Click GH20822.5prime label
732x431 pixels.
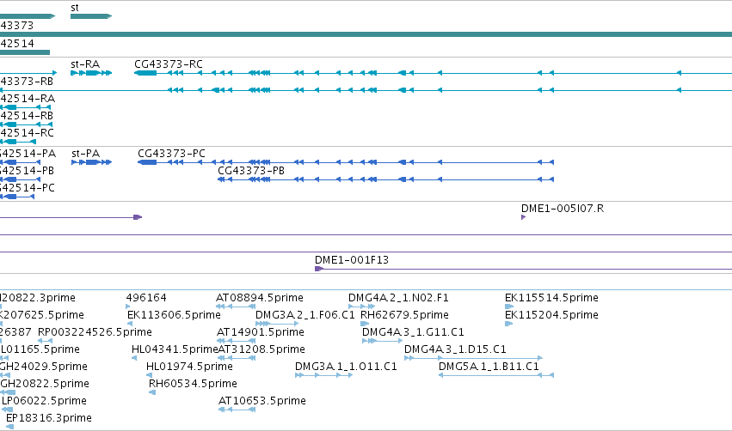coord(45,384)
